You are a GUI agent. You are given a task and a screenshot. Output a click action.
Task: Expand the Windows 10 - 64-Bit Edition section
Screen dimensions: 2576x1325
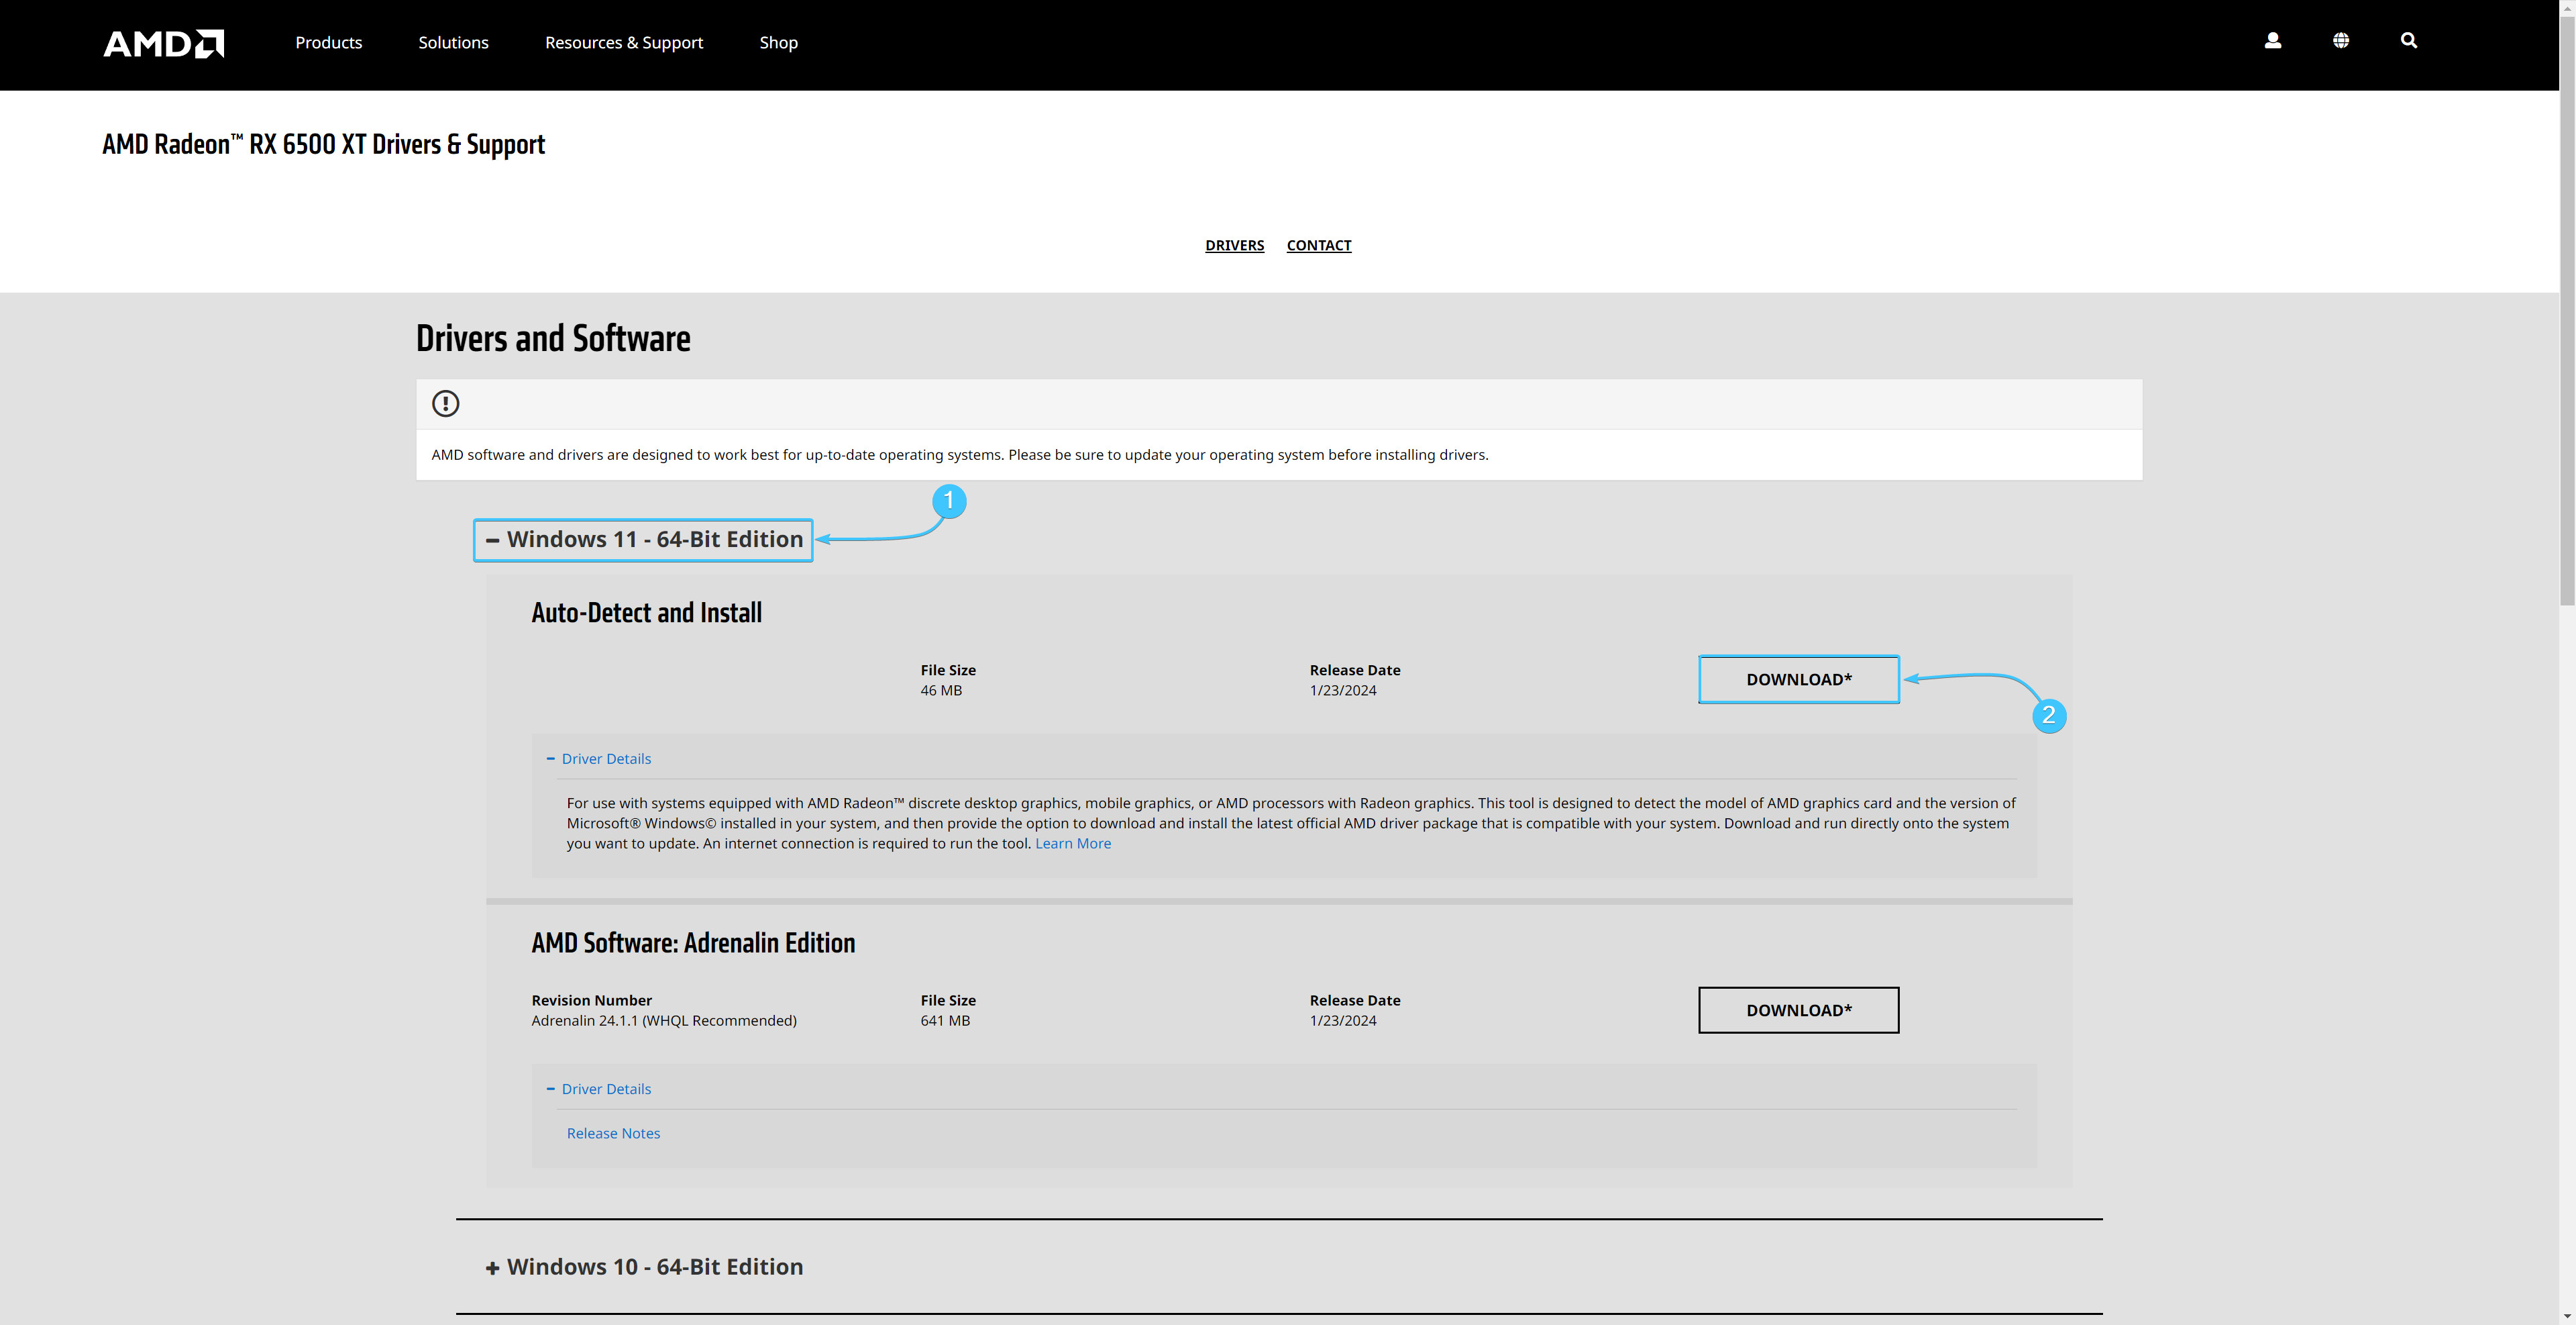click(x=654, y=1267)
